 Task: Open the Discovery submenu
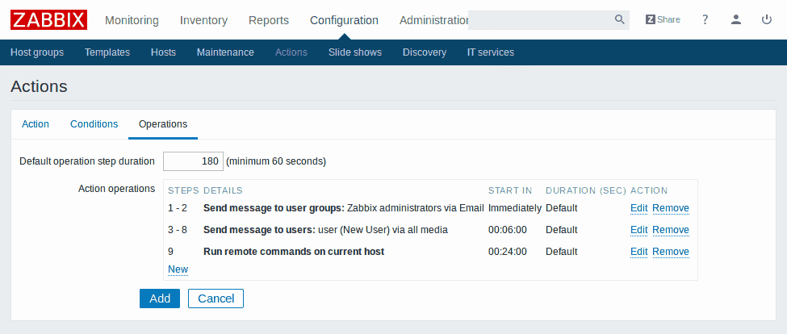click(x=424, y=52)
